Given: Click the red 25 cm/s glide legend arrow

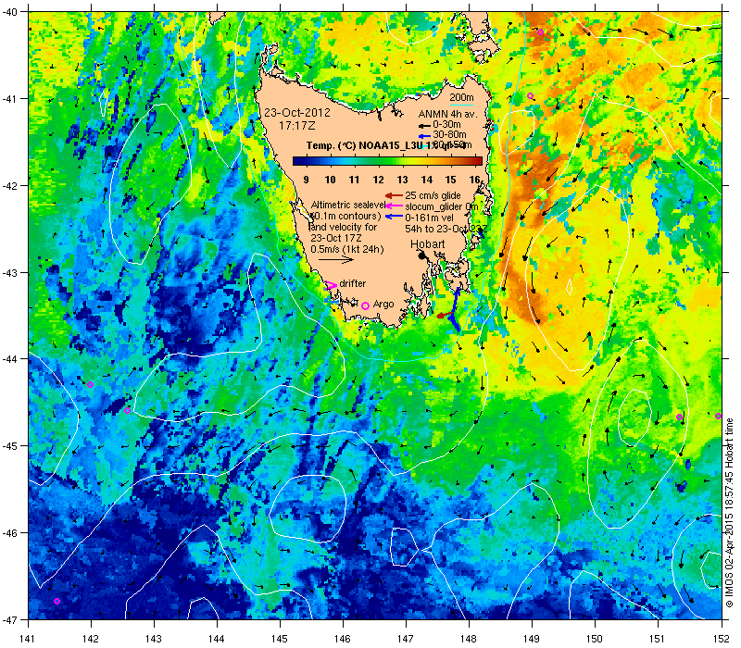Looking at the screenshot, I should coord(394,195).
